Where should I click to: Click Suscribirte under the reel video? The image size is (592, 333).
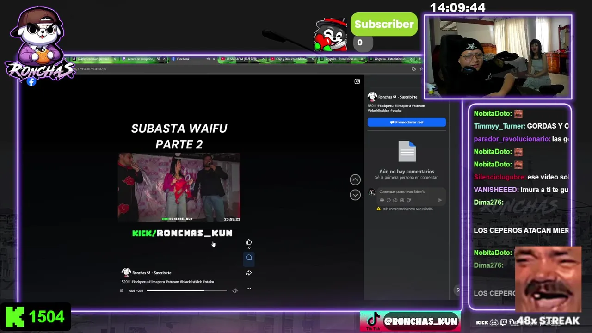162,273
